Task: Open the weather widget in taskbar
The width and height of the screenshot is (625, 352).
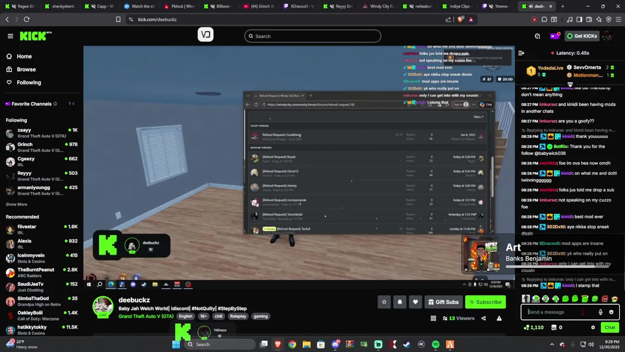Action: [x=23, y=344]
